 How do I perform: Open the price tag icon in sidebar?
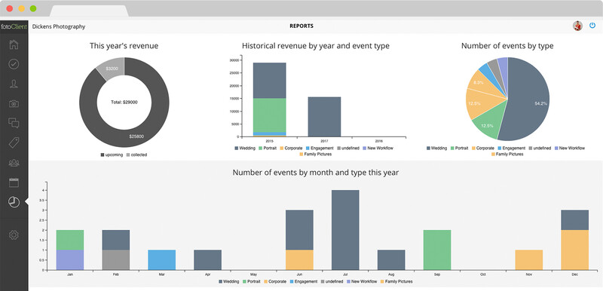point(14,142)
